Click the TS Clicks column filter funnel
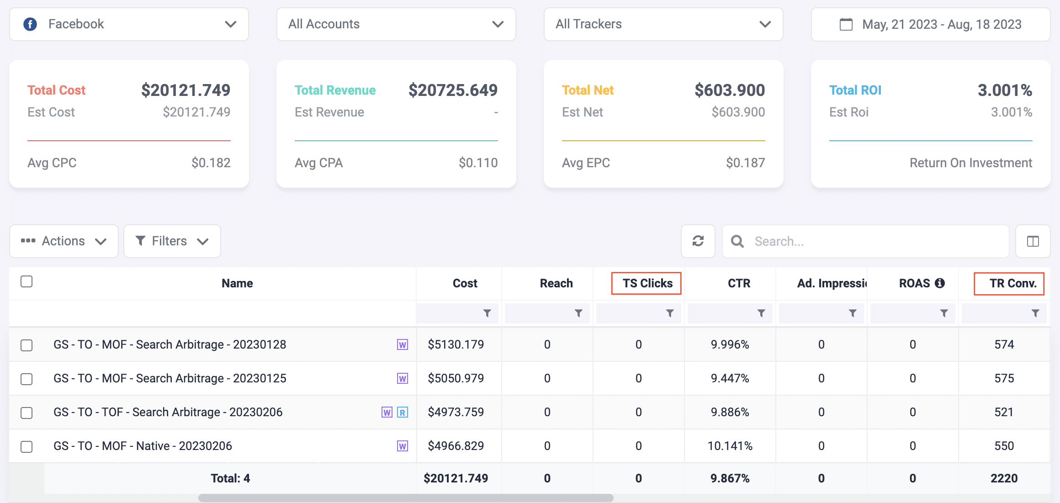The height and width of the screenshot is (503, 1060). point(670,313)
